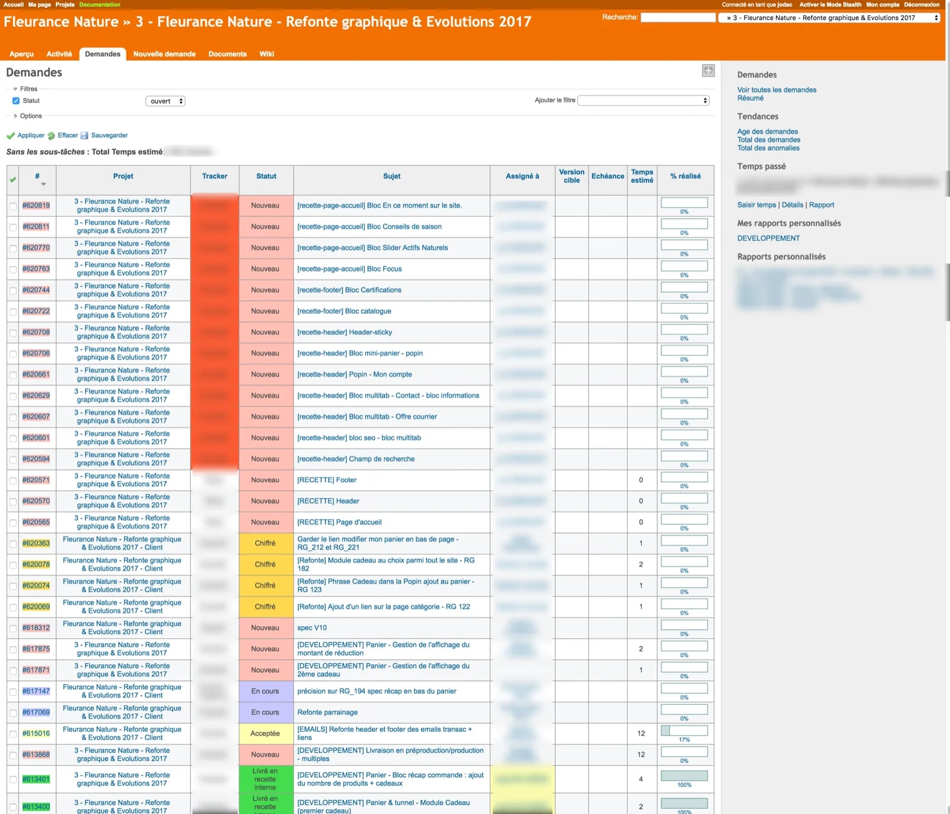
Task: Open the link Voir toutes les demandes
Action: pyautogui.click(x=776, y=89)
